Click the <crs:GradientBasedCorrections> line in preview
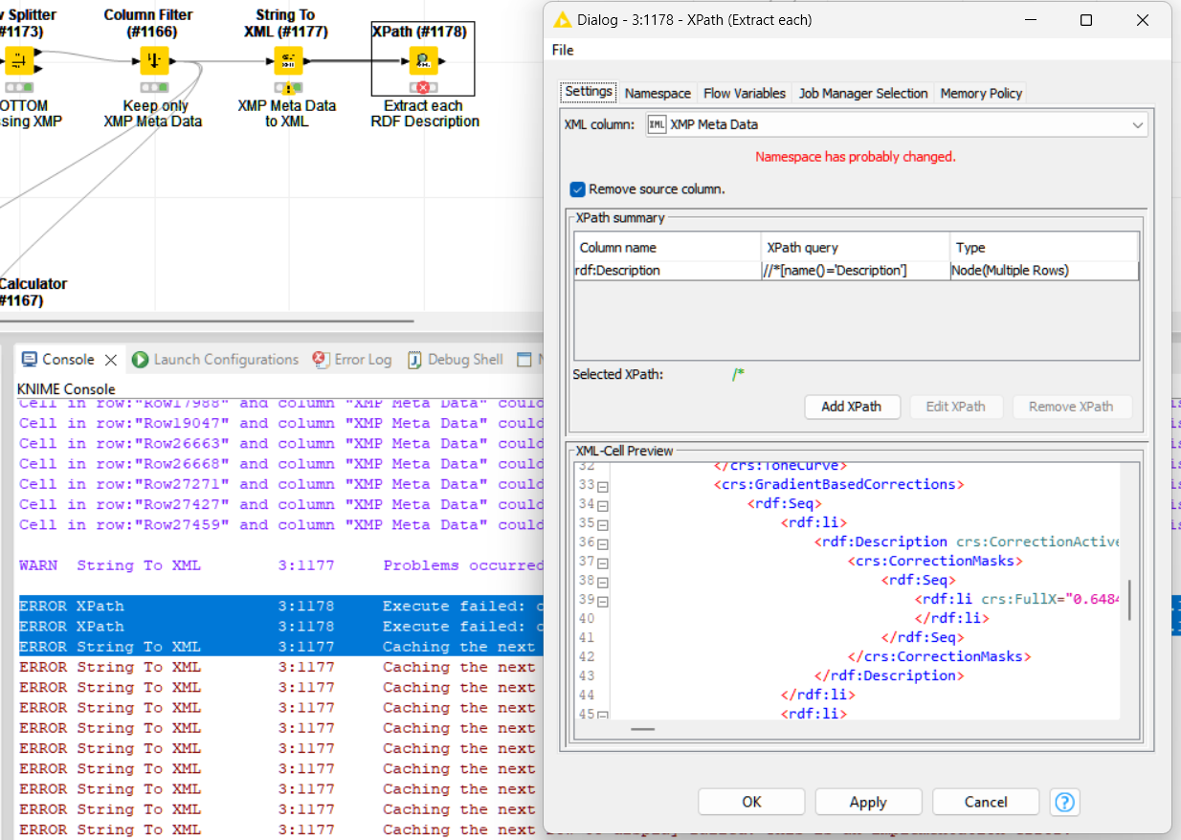 838,485
